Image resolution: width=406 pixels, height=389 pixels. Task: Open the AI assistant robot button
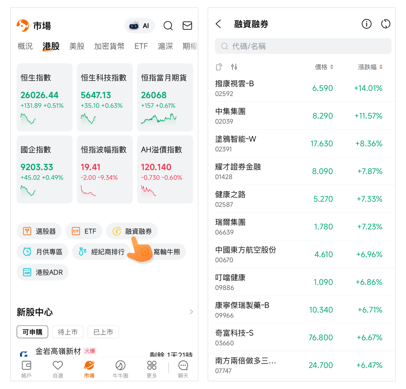coord(139,26)
